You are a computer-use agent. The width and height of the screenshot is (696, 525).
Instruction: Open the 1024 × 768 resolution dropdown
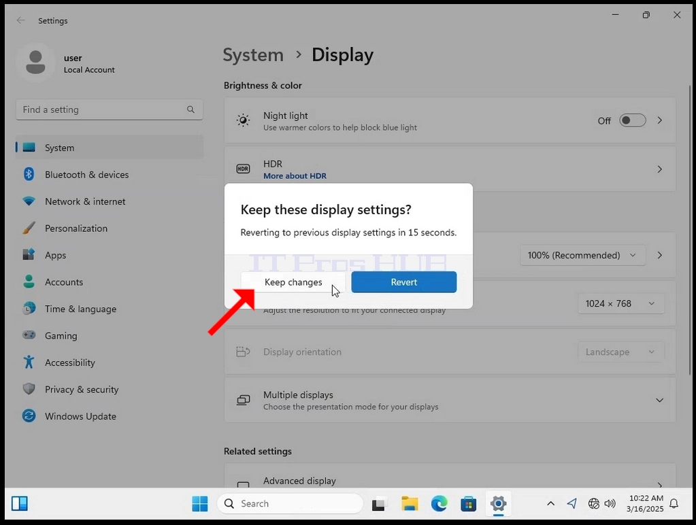pos(620,303)
